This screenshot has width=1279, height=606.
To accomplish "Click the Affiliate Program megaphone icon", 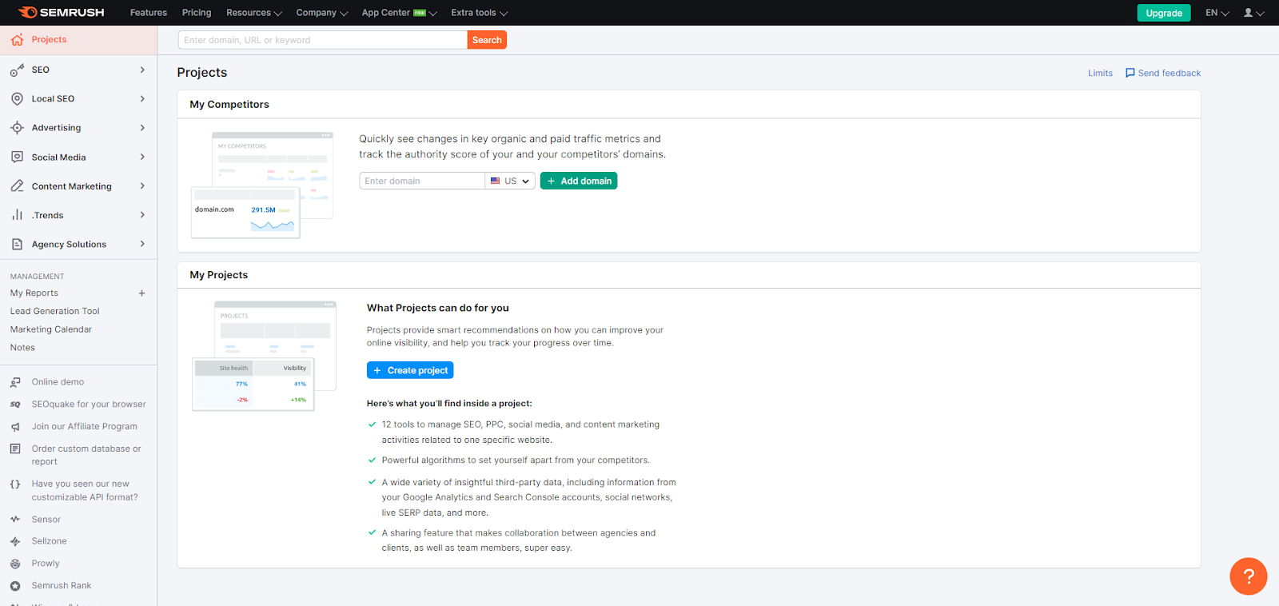I will click(15, 427).
